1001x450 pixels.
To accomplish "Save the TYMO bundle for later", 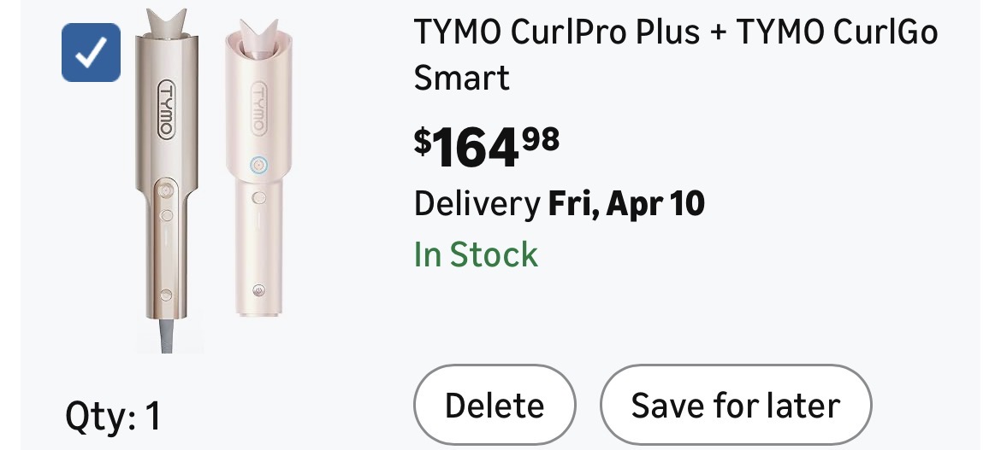I will pos(736,405).
